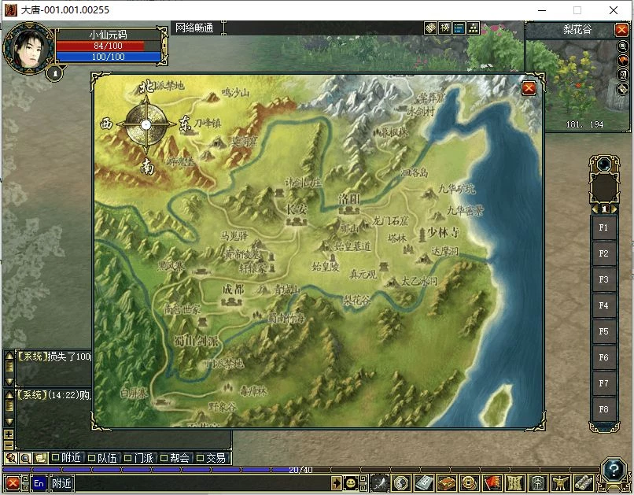Select the F6 hotkey slot
Screen dimensions: 634x495
(x=603, y=357)
